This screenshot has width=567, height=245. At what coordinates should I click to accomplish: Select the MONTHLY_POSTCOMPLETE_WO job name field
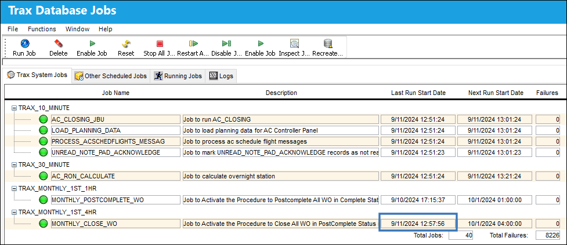(115, 200)
